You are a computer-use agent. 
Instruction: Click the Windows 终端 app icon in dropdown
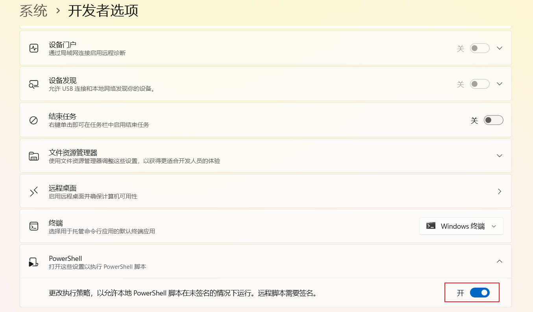pos(431,226)
